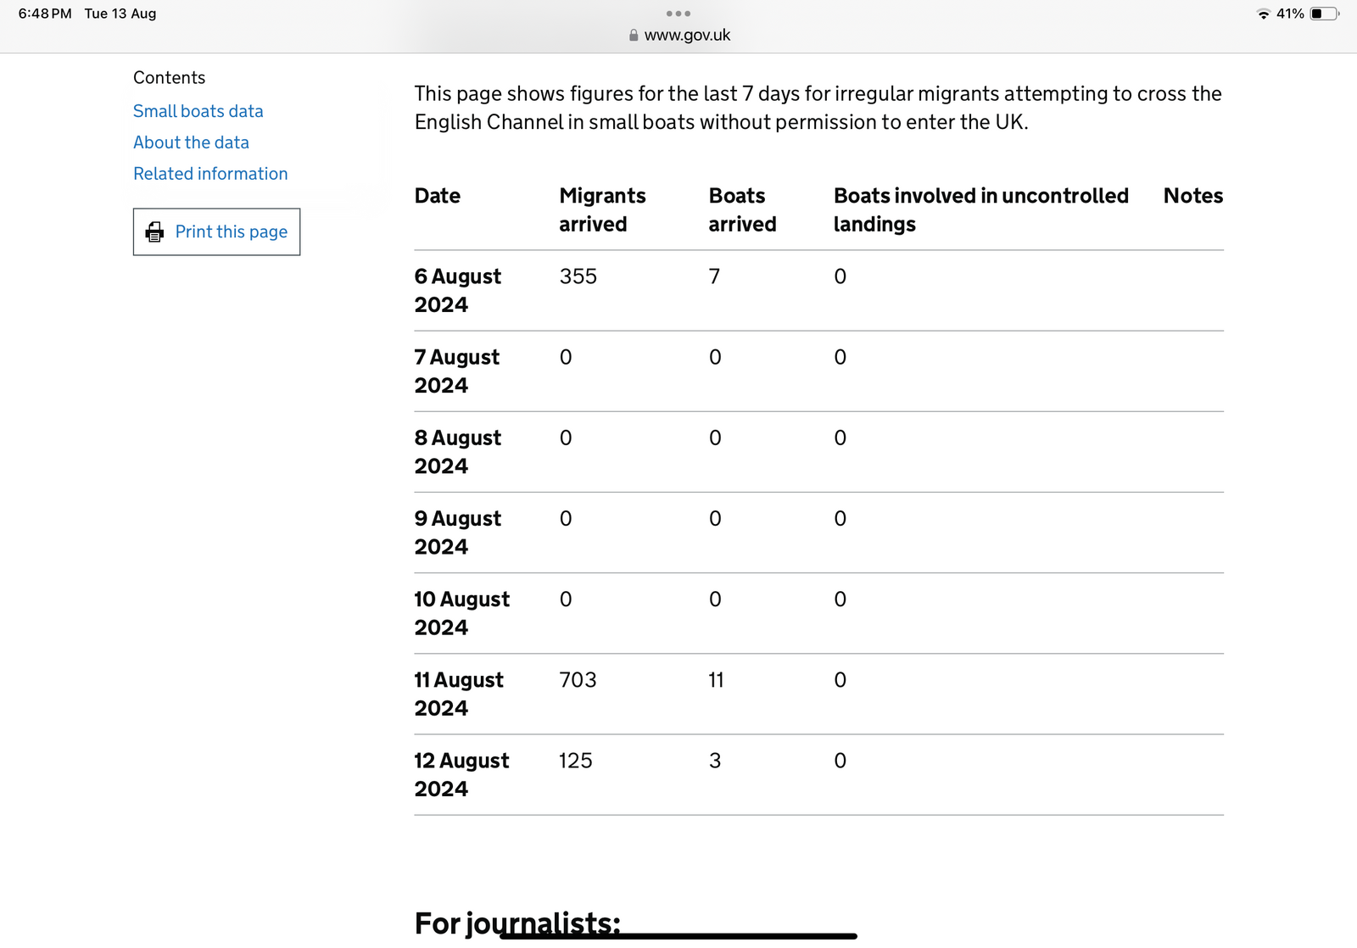The height and width of the screenshot is (948, 1357).
Task: Tap the battery status icon
Action: coord(1323,14)
